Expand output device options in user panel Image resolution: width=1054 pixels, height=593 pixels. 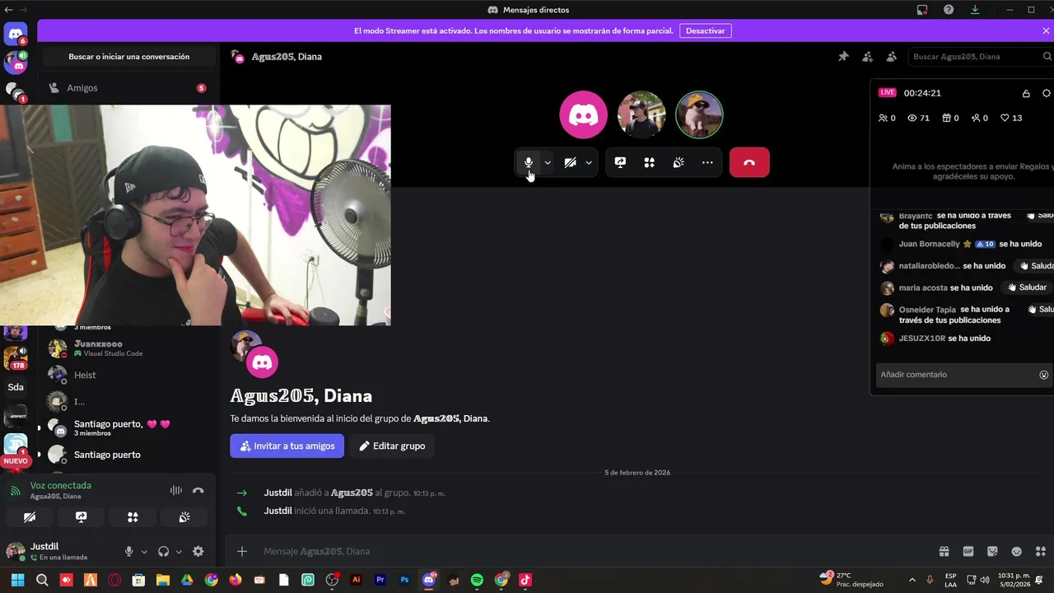click(179, 552)
